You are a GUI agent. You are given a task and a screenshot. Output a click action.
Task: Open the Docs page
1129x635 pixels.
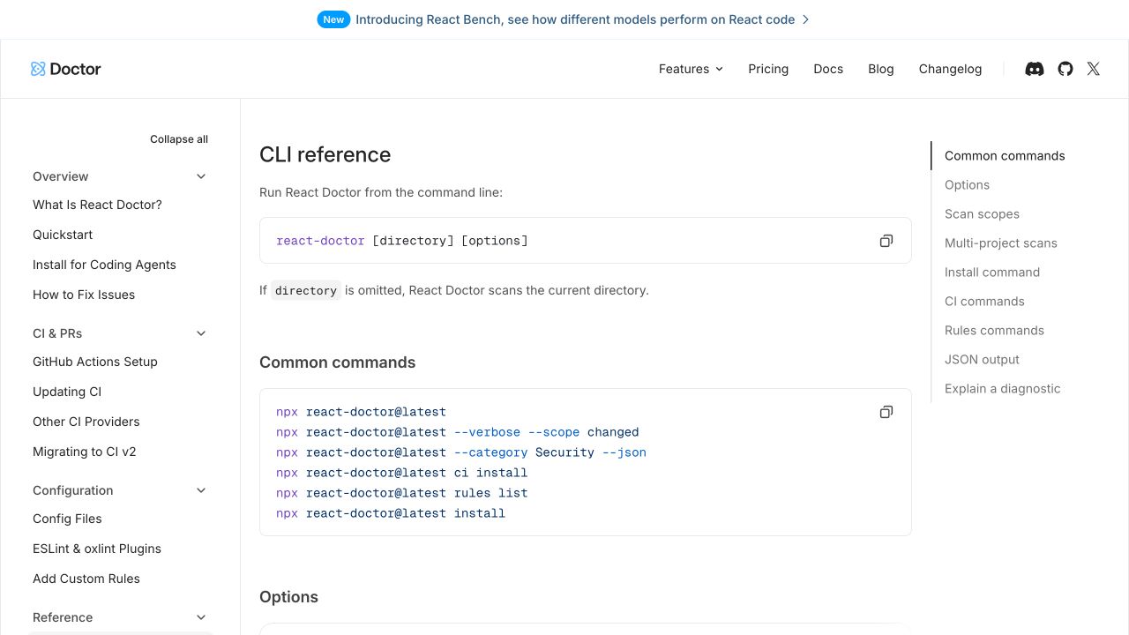[x=828, y=69]
